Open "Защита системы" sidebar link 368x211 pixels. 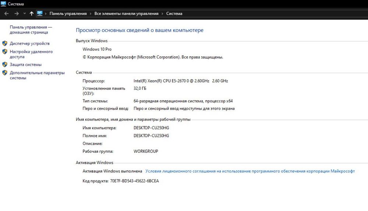click(26, 64)
